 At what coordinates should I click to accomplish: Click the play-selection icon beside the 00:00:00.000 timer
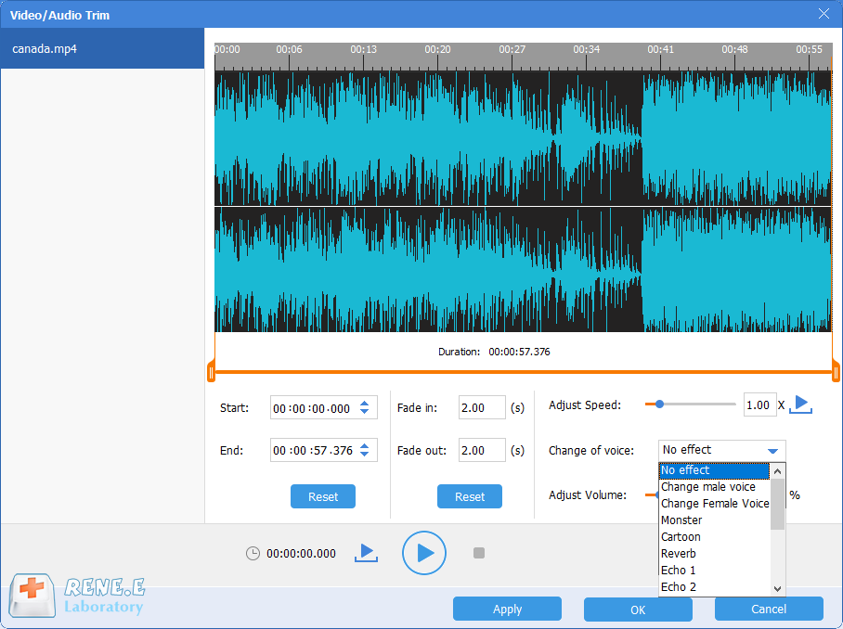pyautogui.click(x=366, y=553)
